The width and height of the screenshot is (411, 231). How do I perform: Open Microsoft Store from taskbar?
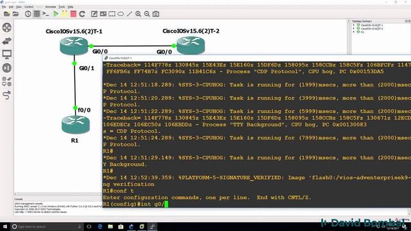[x=121, y=227]
